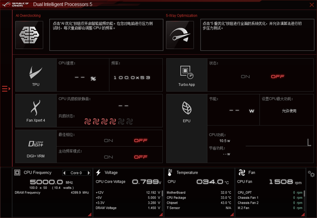Select next CPU core with right arrow
This screenshot has height=218, width=317.
click(88, 173)
